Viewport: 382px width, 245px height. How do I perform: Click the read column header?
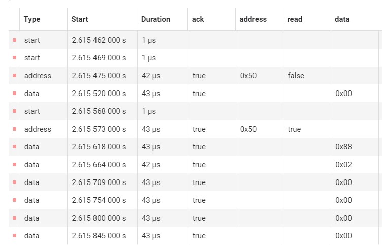pos(295,19)
